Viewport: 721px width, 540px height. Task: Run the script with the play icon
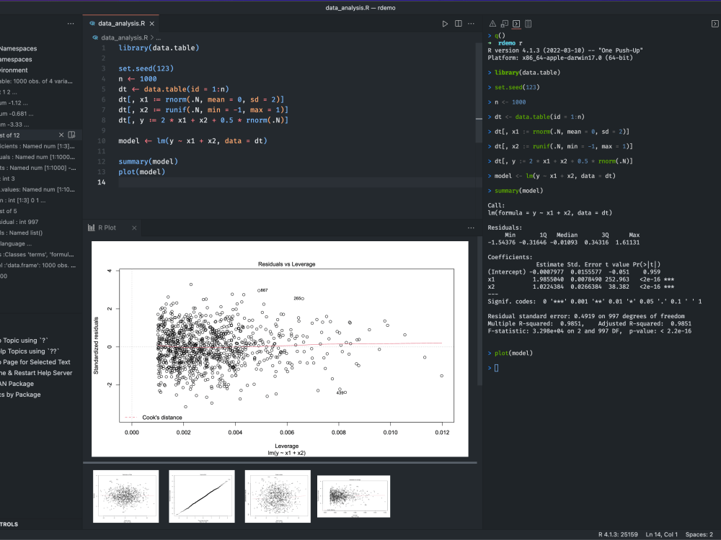[x=445, y=23]
